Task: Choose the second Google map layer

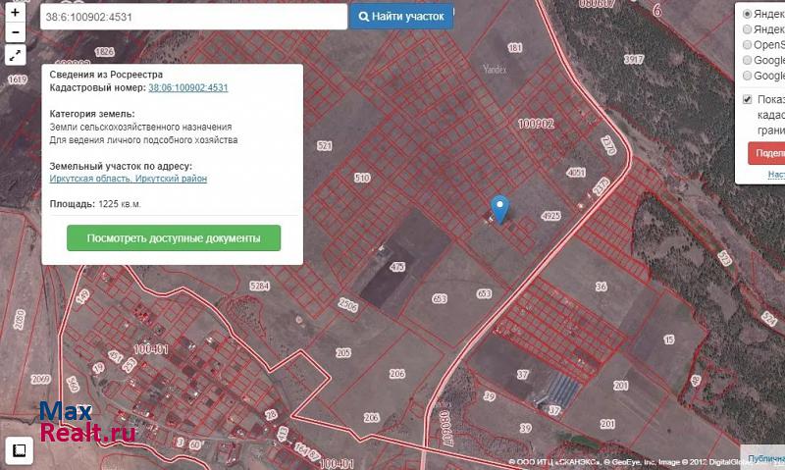Action: point(748,76)
